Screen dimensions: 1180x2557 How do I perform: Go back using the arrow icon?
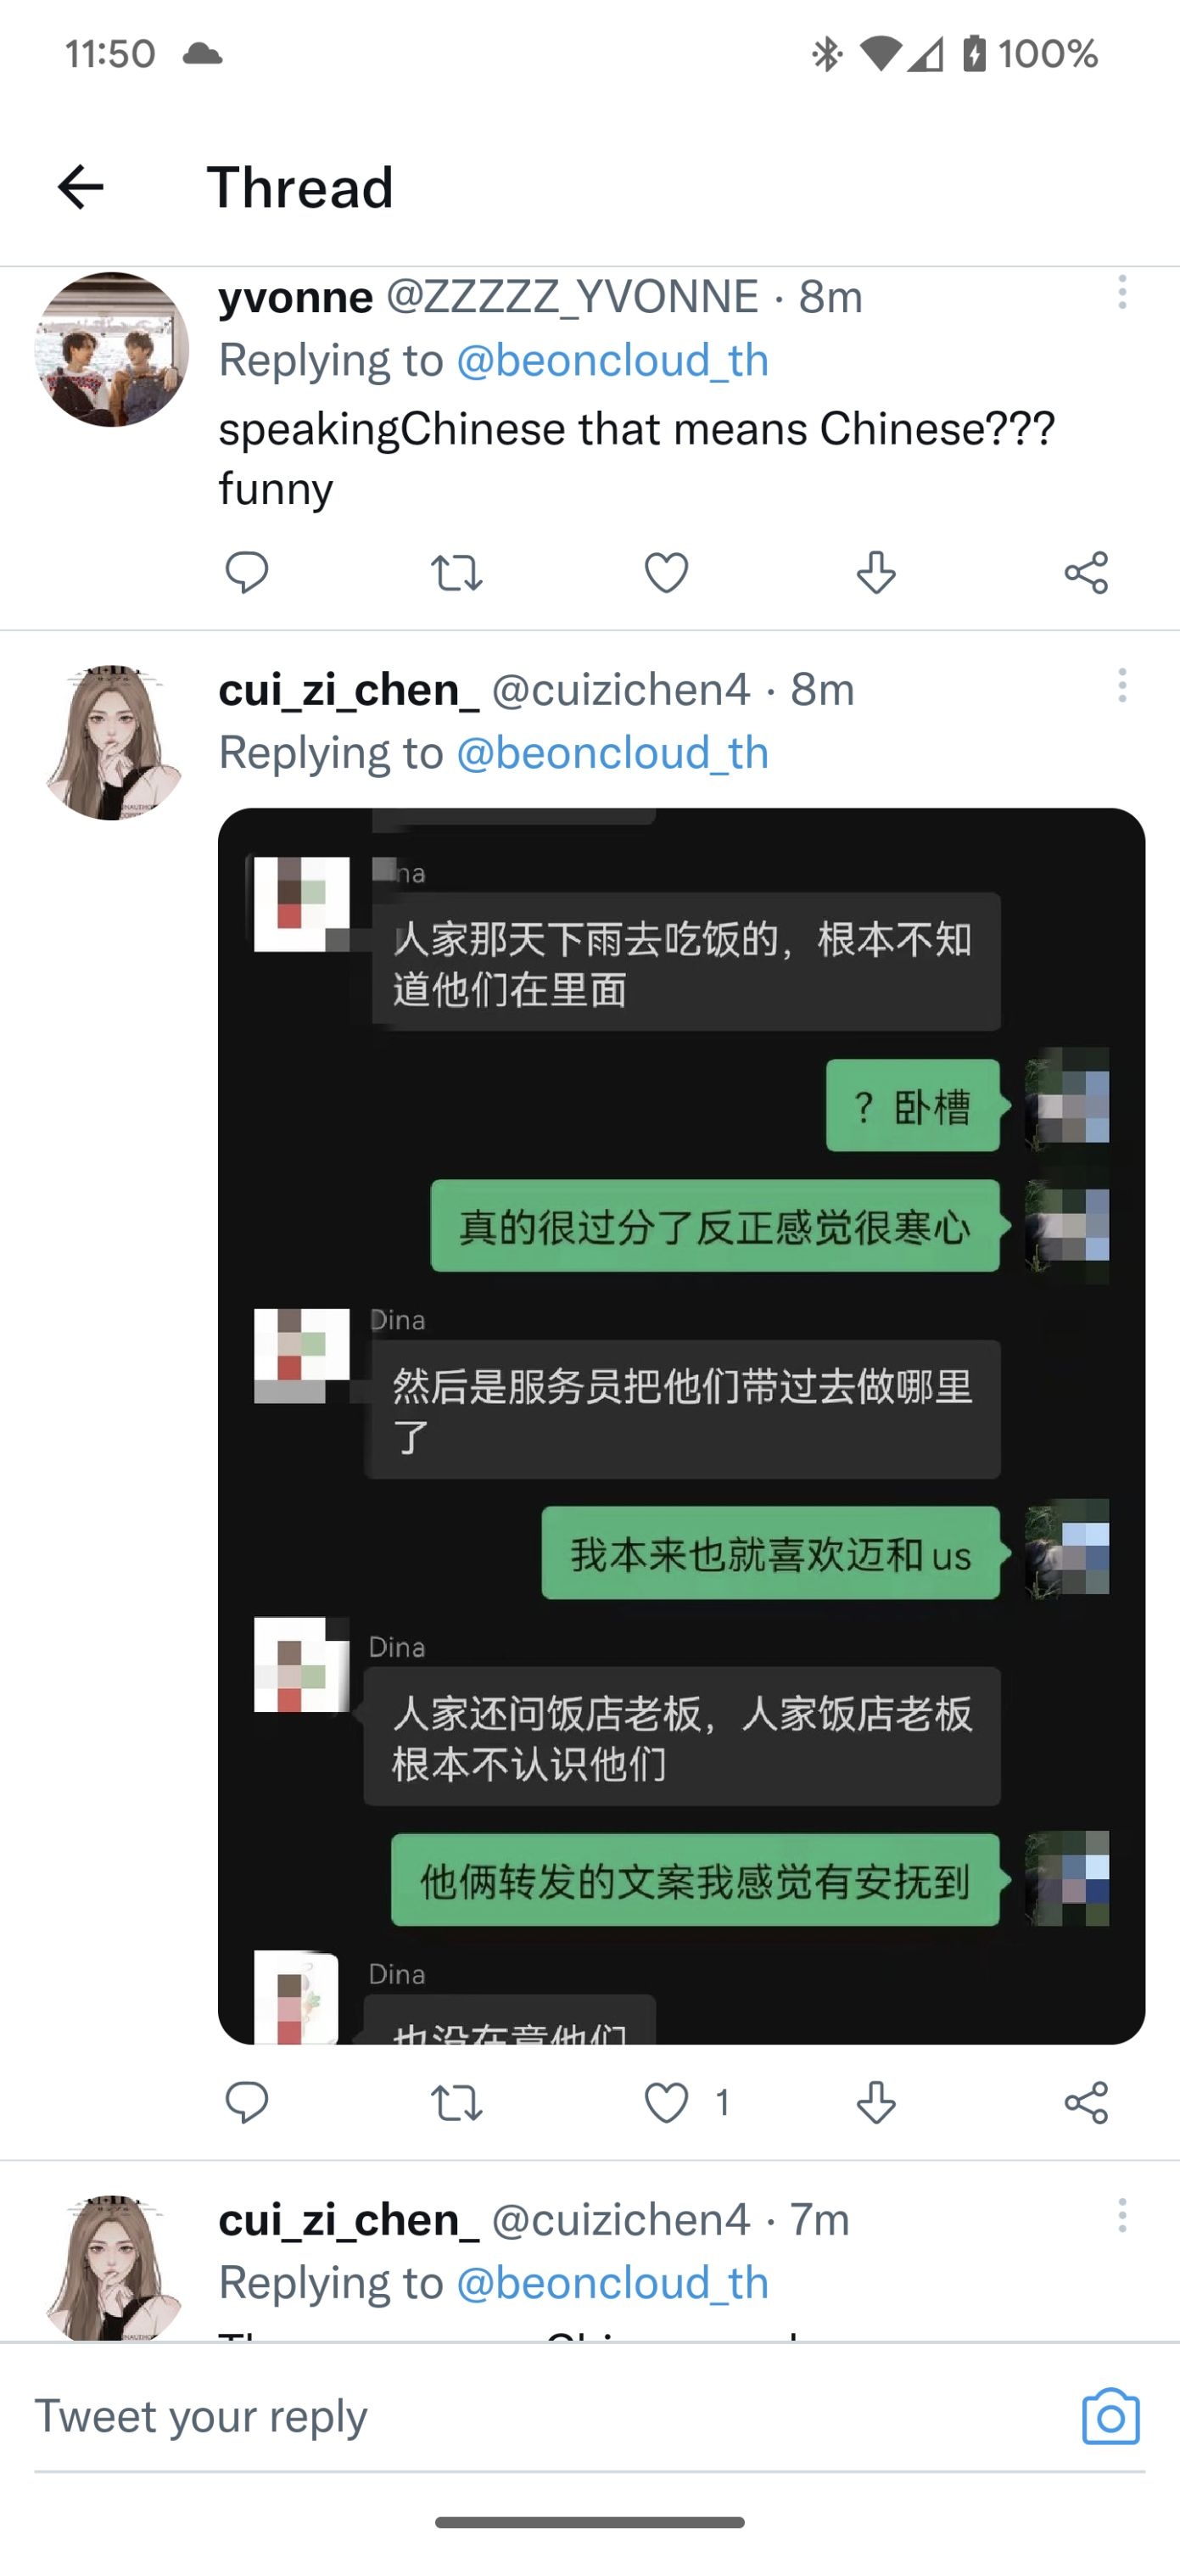[x=81, y=187]
